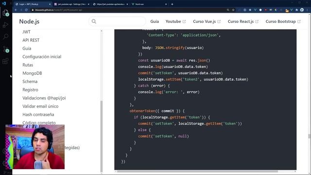Go to 'Schema' section in sidebar
Screen dimensions: 311x175
(30, 82)
